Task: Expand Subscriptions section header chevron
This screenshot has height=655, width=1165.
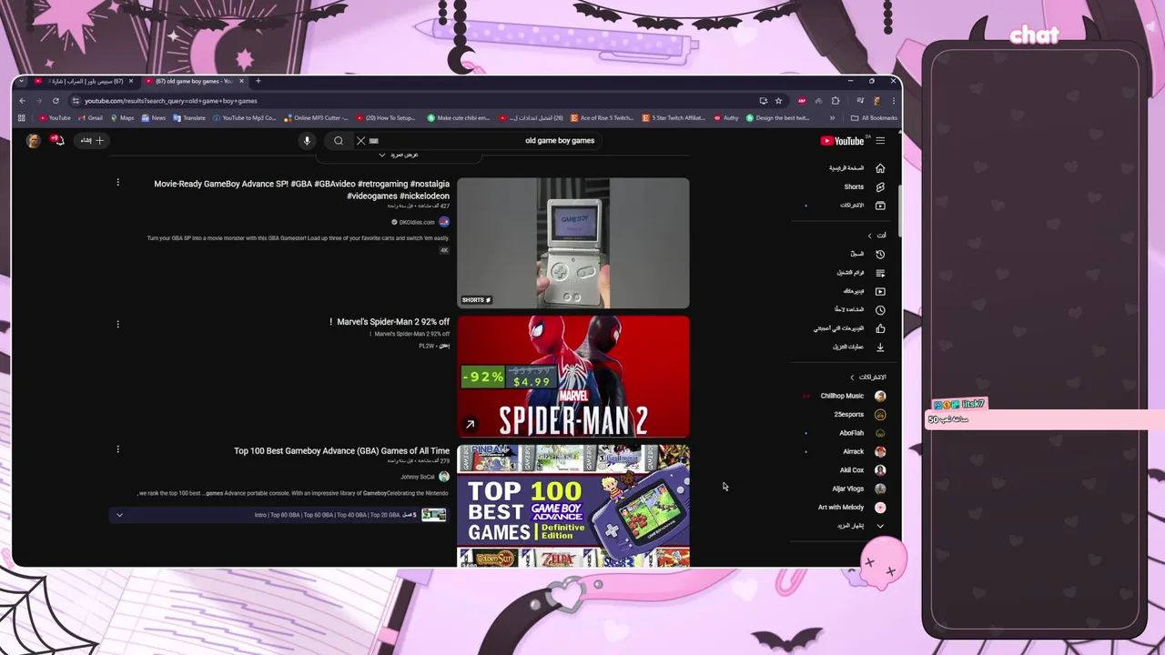Action: (853, 377)
